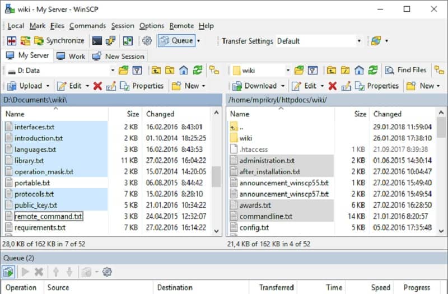448x294 pixels.
Task: Expand the remote Edit dropdown arrow
Action: [322, 86]
